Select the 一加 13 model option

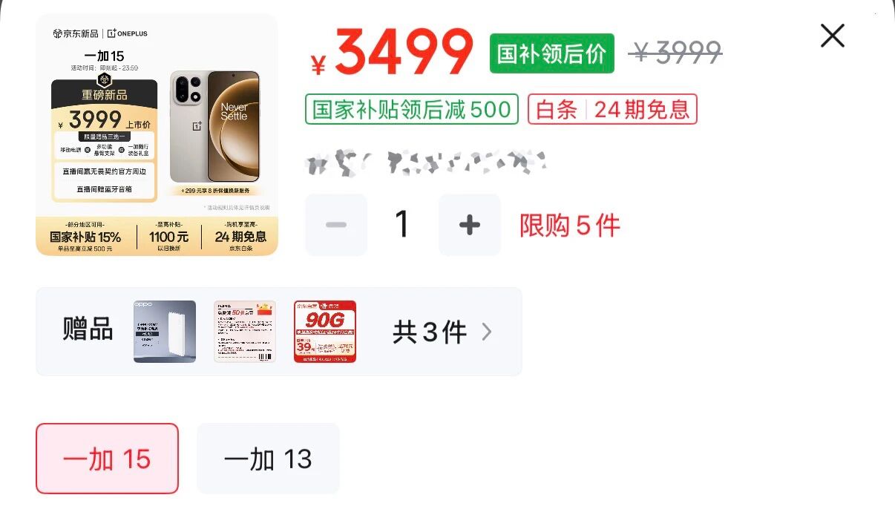268,459
